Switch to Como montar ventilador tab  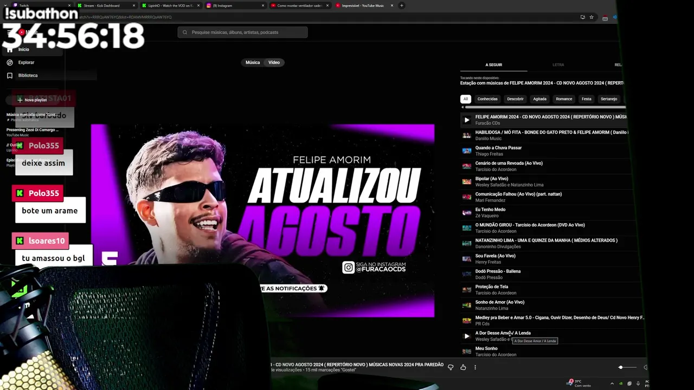[x=299, y=5]
